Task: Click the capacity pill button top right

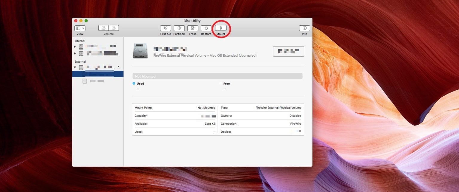Action: pyautogui.click(x=288, y=51)
